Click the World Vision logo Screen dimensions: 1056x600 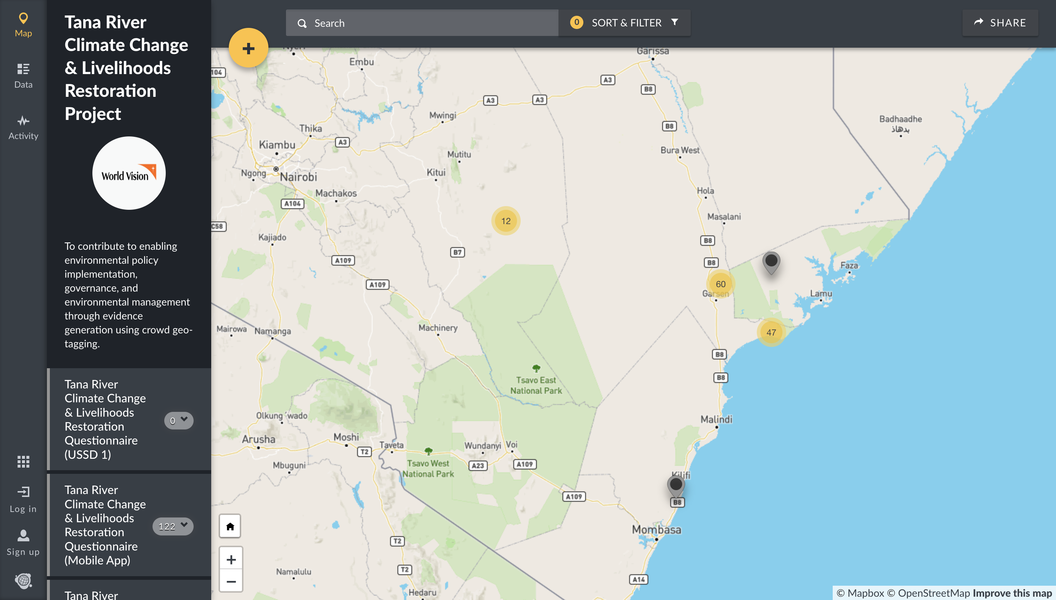(x=129, y=173)
